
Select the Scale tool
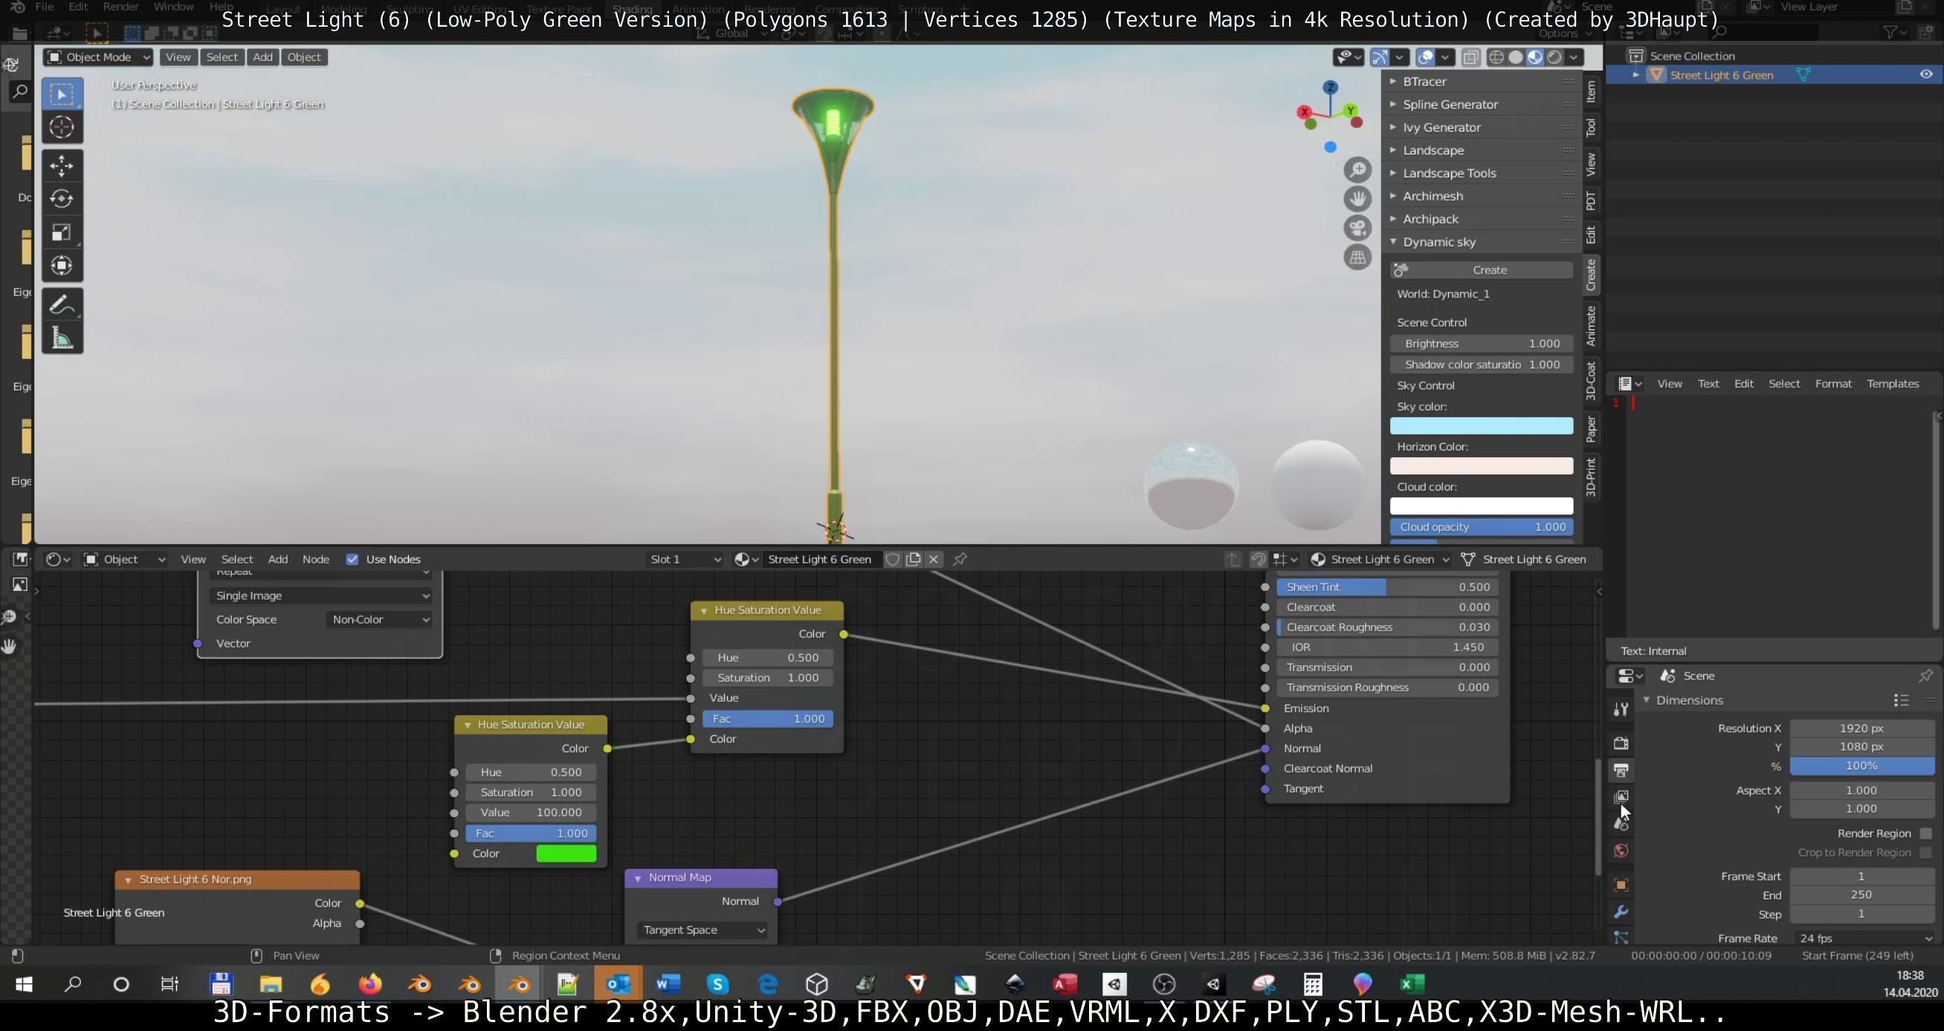[62, 232]
